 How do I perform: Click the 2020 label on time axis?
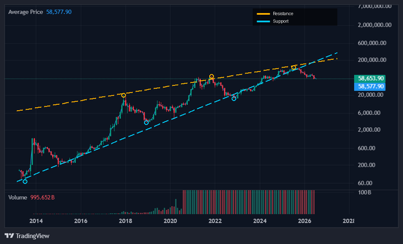(x=170, y=221)
